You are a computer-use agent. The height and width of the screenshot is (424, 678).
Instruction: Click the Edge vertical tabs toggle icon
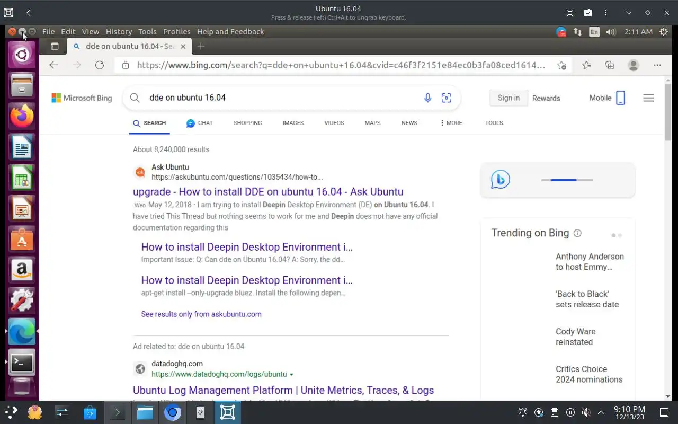coord(55,46)
